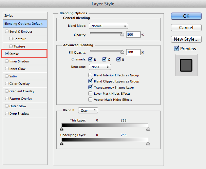Click the Cancel button
Screen dimensions: 206x169
pos(186,27)
